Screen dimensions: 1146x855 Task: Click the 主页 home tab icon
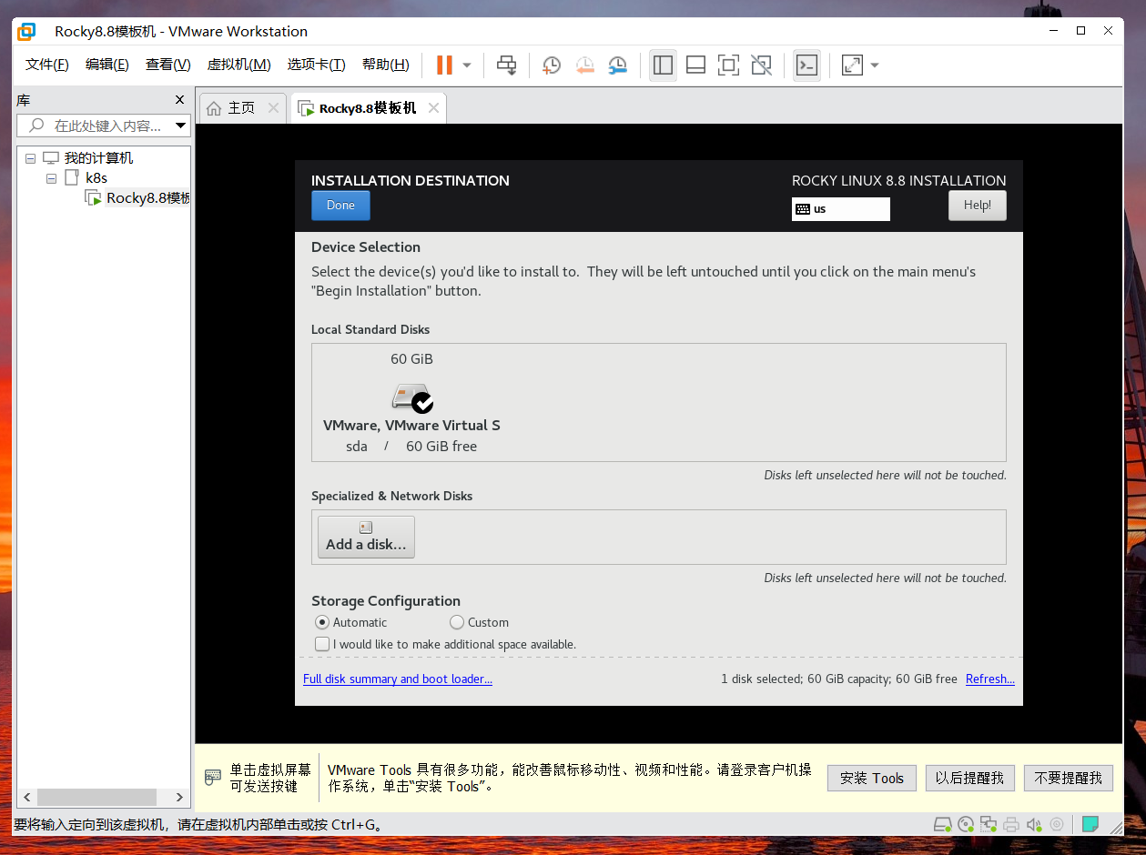click(214, 108)
